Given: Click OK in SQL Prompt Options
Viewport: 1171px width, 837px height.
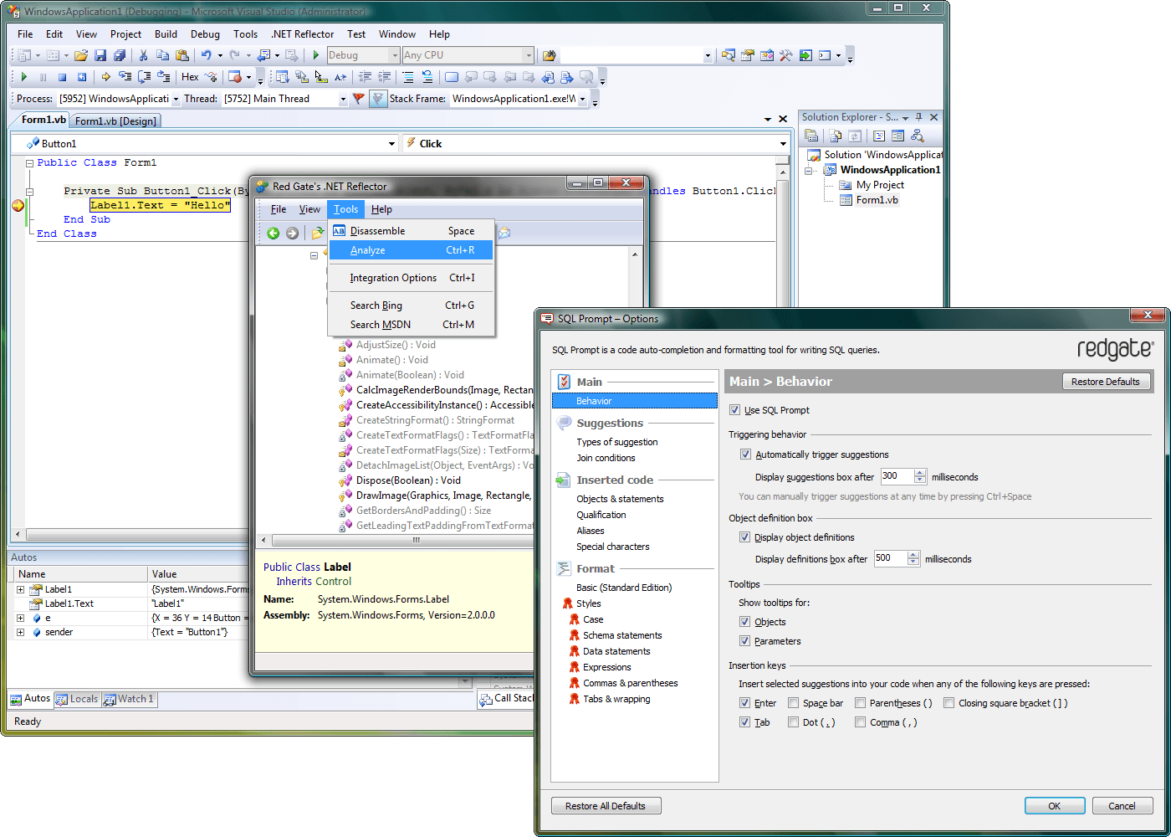Looking at the screenshot, I should [x=1054, y=806].
